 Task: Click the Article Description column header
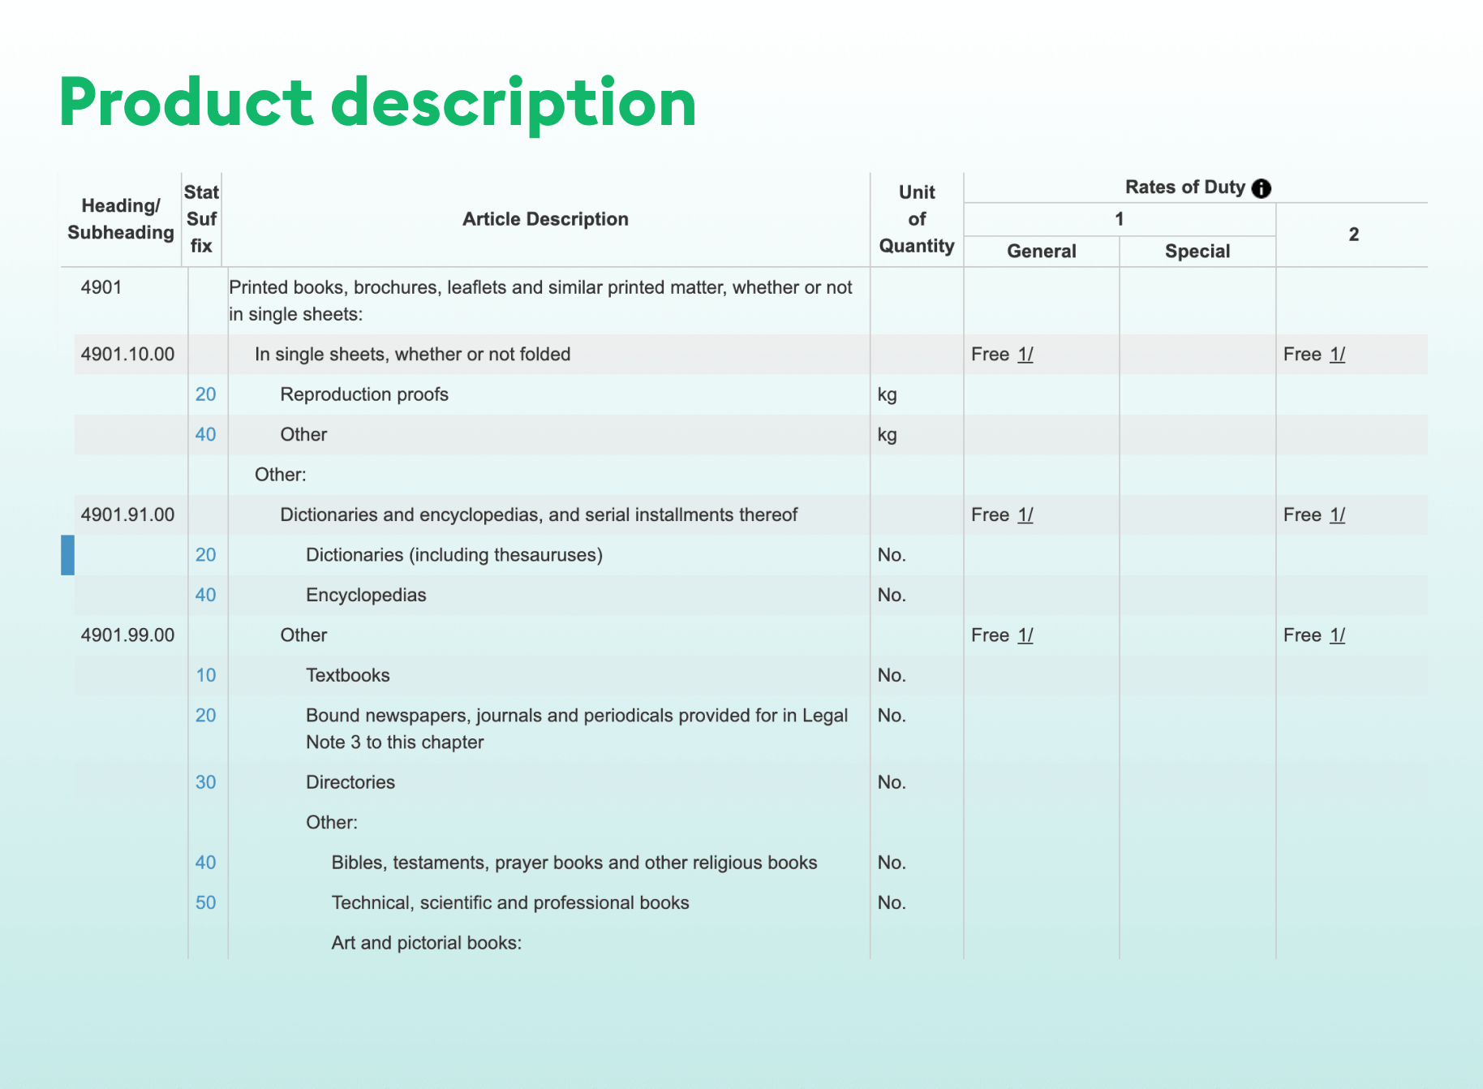click(545, 219)
